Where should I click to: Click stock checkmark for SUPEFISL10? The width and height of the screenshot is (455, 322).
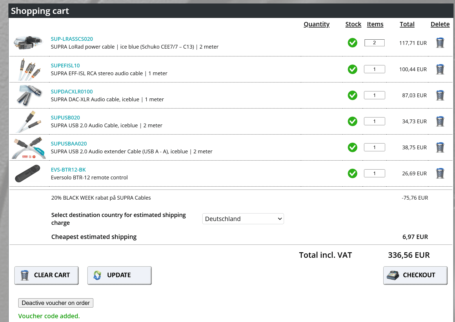pyautogui.click(x=352, y=69)
